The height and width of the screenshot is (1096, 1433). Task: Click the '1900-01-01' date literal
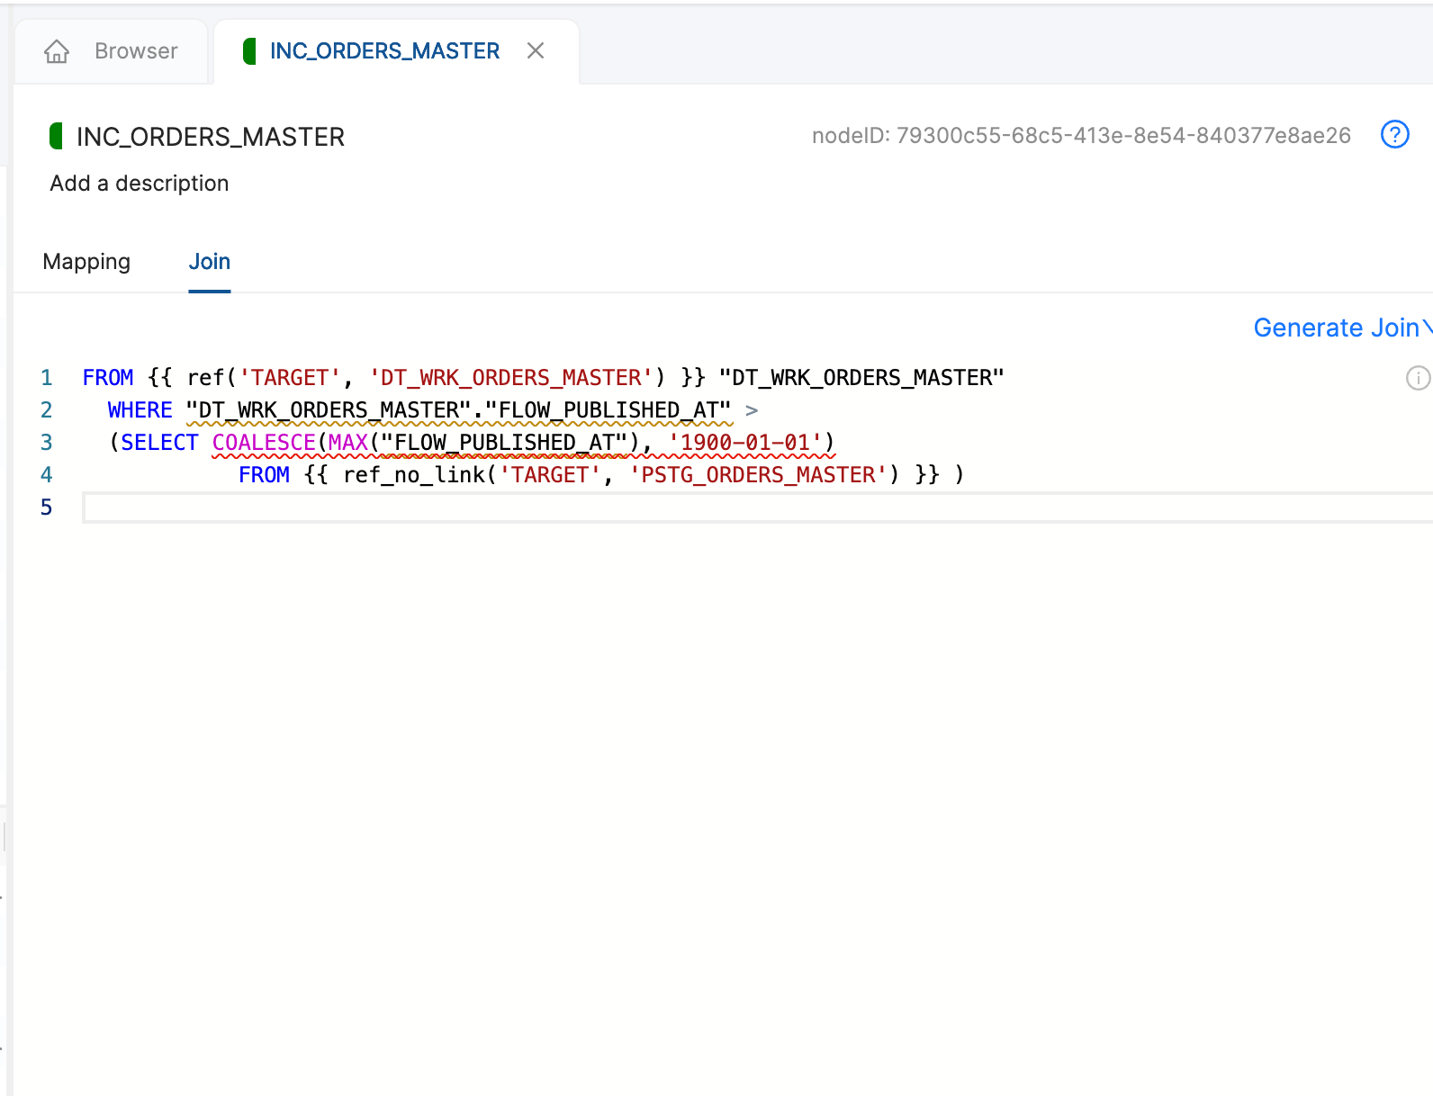[745, 443]
